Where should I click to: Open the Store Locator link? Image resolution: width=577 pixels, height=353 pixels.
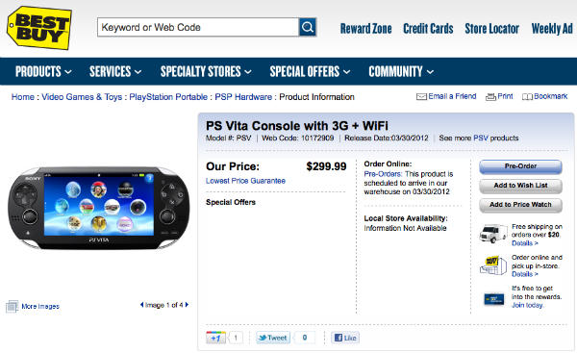coord(492,28)
